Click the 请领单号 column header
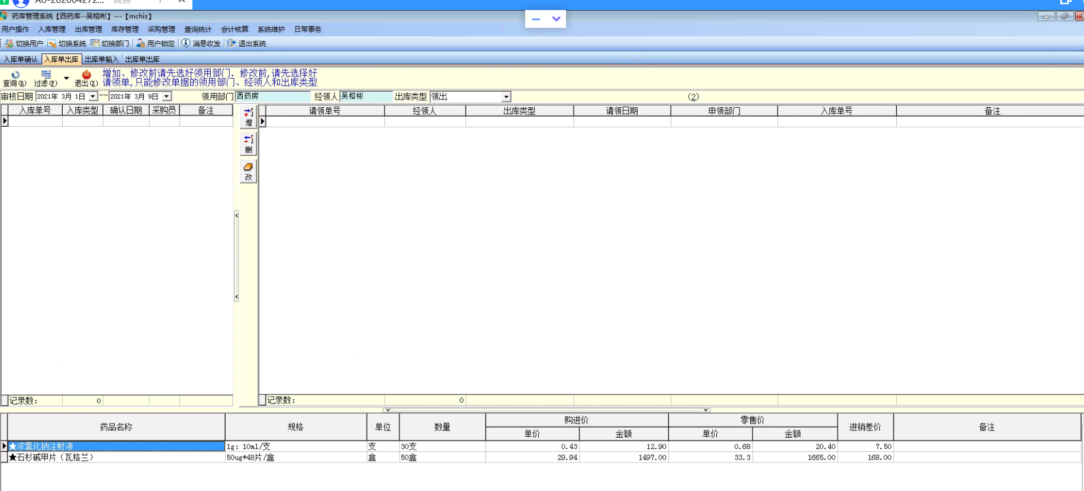The image size is (1084, 491). point(325,111)
